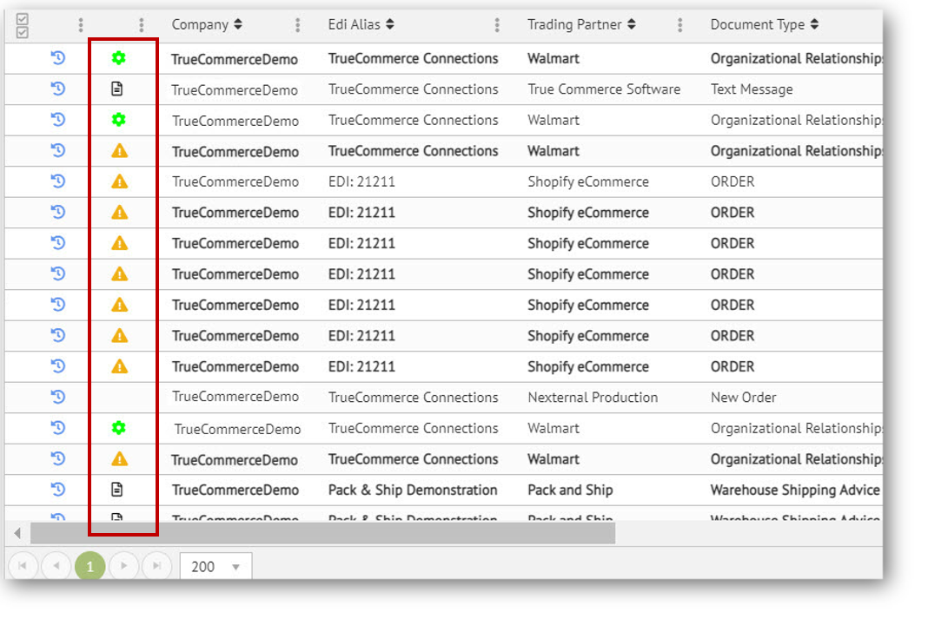Open the Trading Partner column options menu
The image size is (928, 619).
(679, 25)
